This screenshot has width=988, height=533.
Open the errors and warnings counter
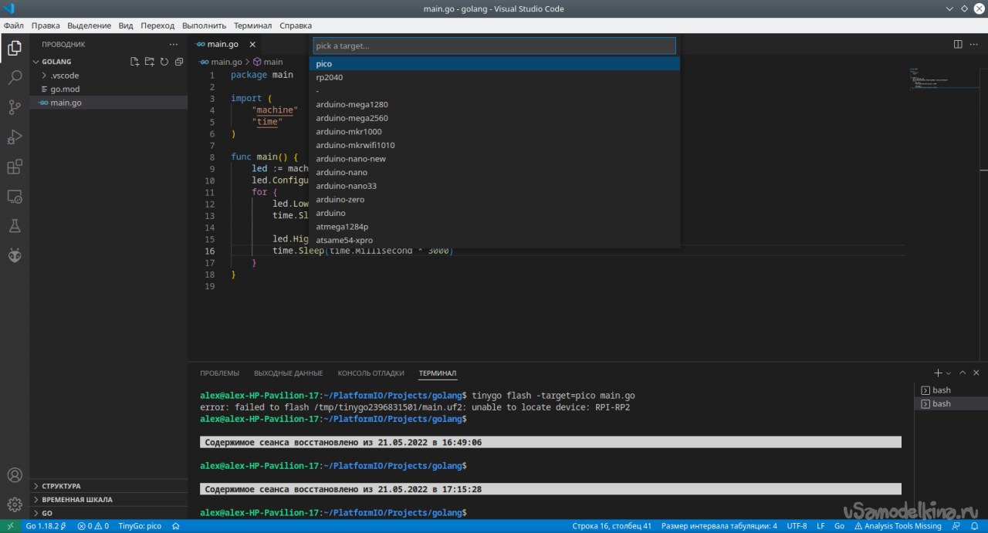93,526
